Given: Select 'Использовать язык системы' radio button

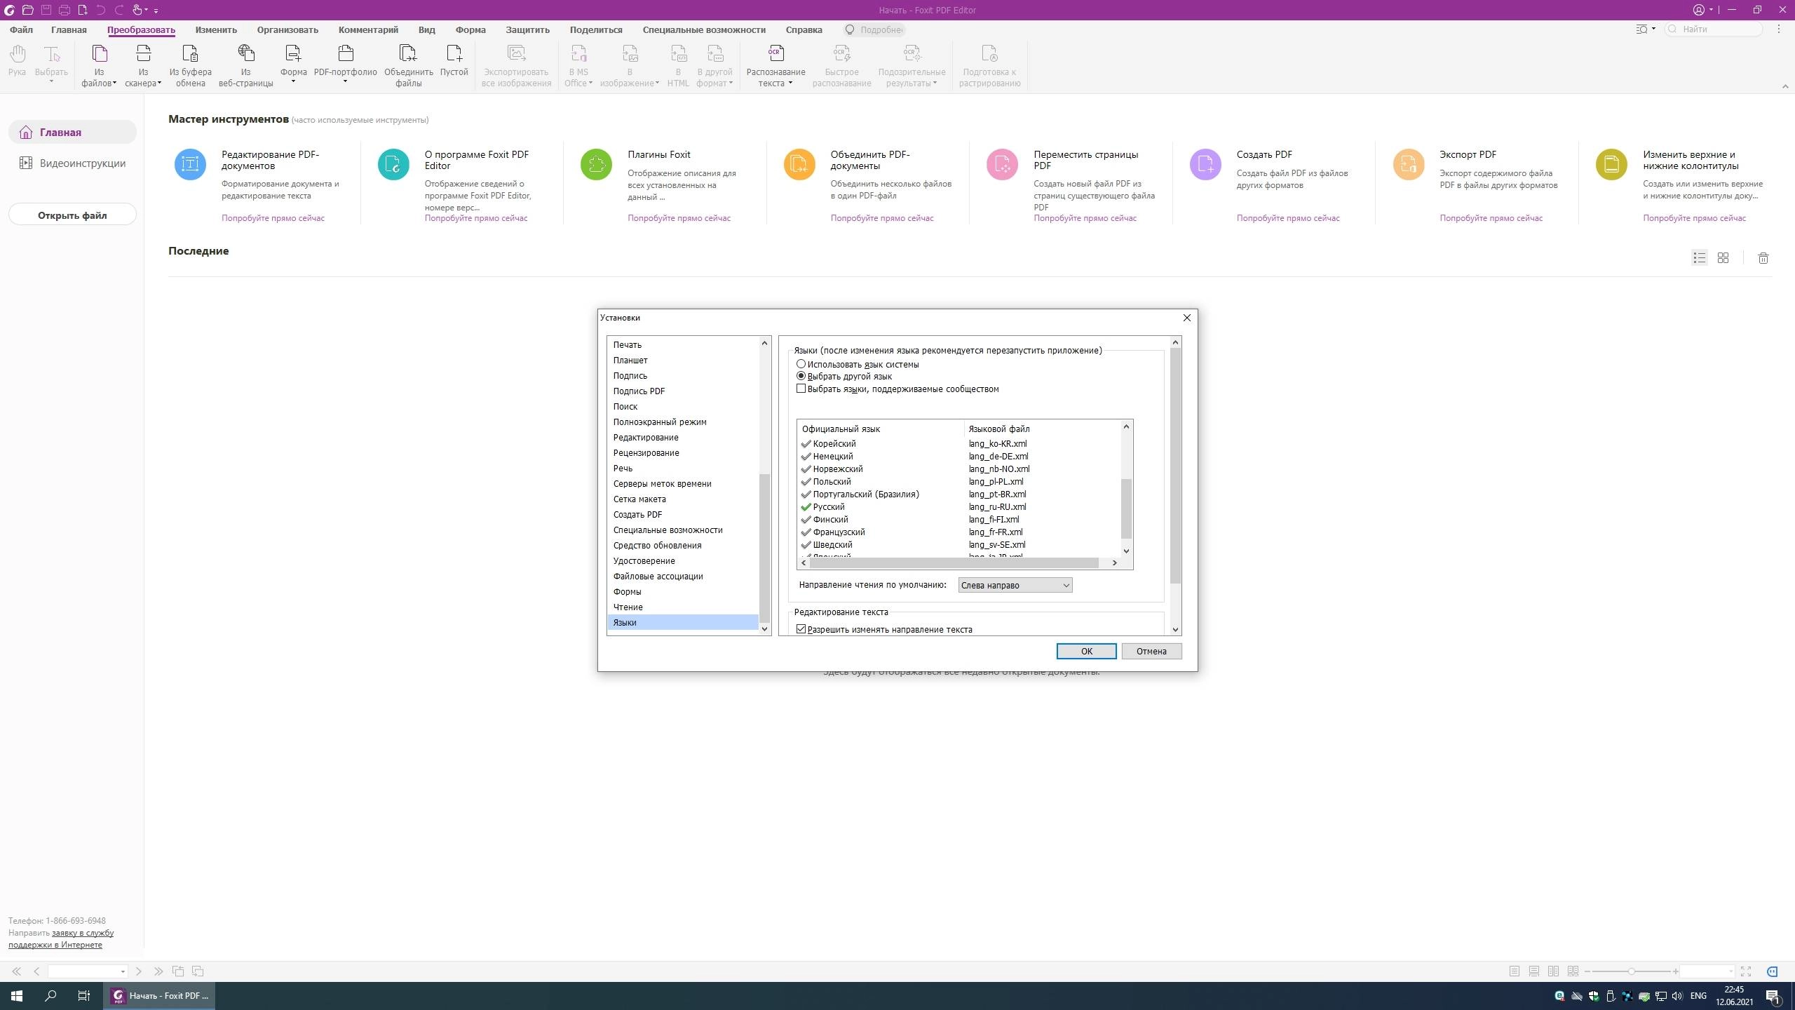Looking at the screenshot, I should (801, 364).
